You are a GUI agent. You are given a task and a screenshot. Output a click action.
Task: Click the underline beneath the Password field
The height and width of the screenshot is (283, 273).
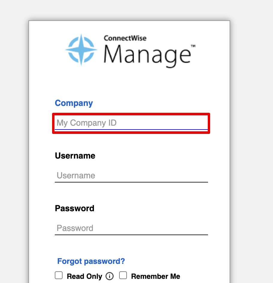click(131, 235)
